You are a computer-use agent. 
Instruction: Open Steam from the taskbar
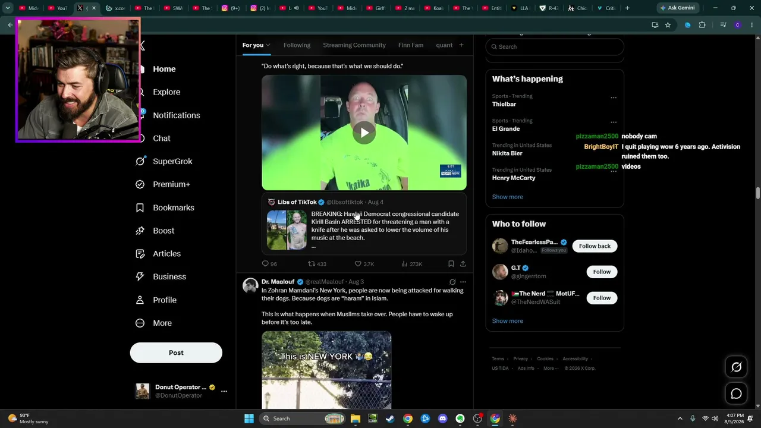[390, 418]
